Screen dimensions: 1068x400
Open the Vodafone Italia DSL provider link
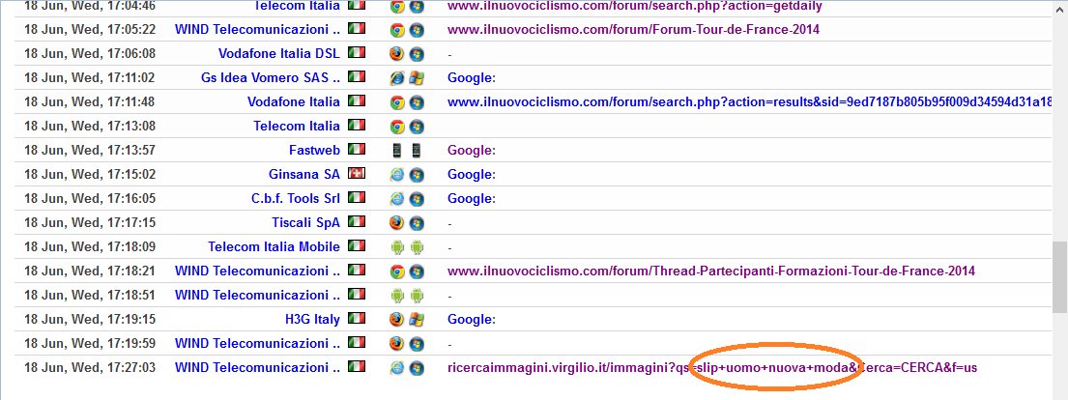[279, 54]
